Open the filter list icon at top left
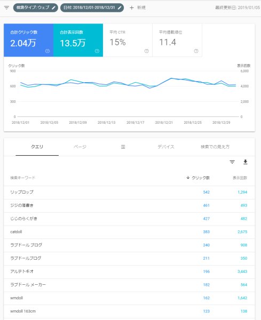The image size is (261, 320). 6,8
